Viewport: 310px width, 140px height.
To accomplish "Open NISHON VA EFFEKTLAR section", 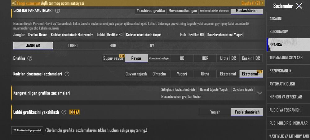I will coord(288,97).
